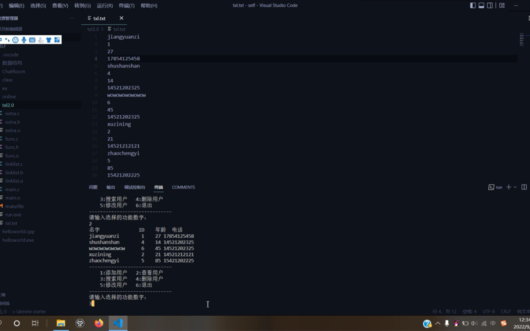This screenshot has width=530, height=331.
Task: Click microphone voice input icon in IME toolbar
Action: pos(24,40)
